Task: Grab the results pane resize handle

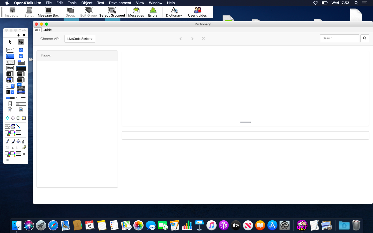Action: (246, 122)
